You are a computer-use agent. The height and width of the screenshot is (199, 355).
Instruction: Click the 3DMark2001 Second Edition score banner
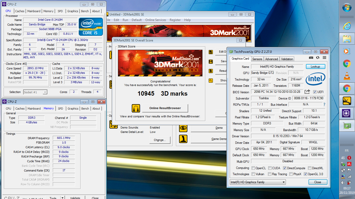click(x=160, y=63)
